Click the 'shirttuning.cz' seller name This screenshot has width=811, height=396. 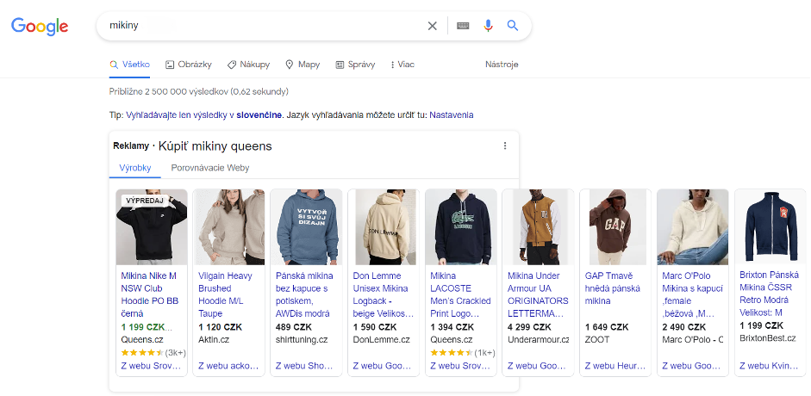302,340
